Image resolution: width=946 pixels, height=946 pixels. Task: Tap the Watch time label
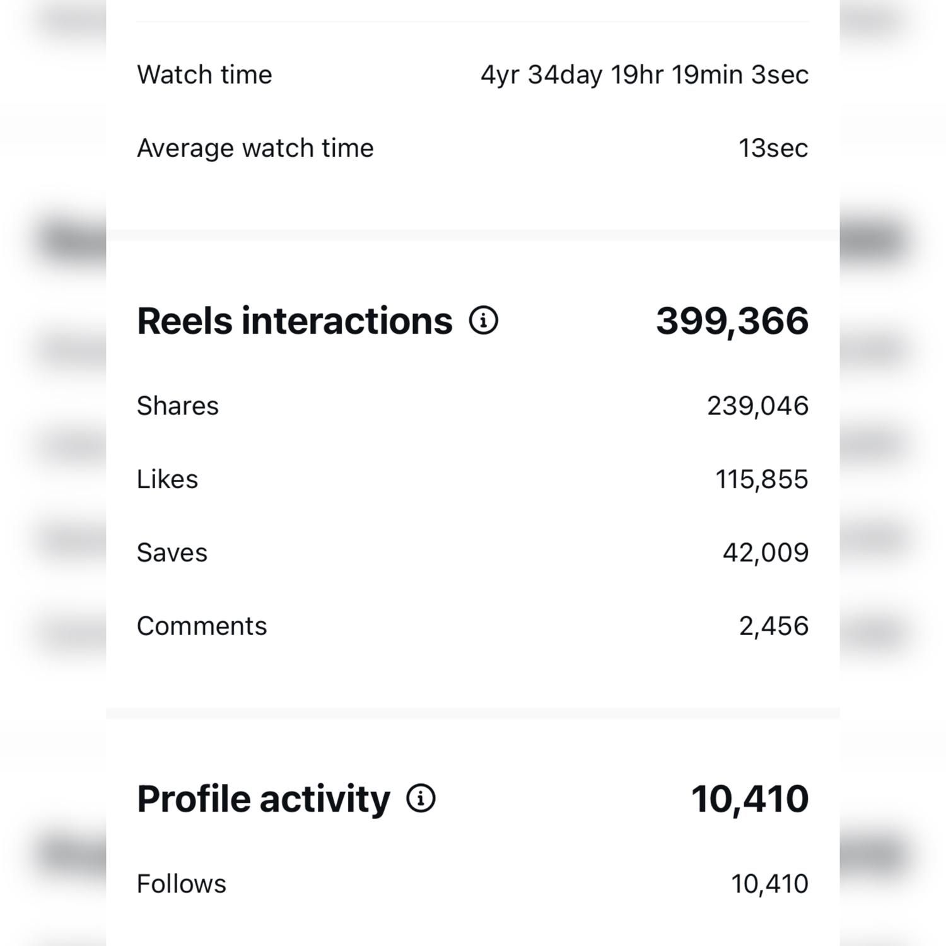point(204,74)
